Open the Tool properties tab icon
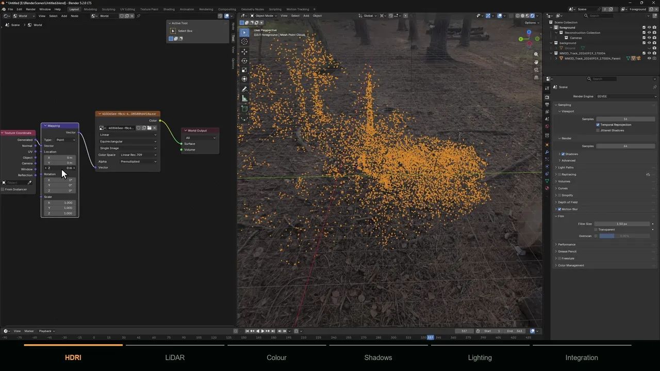The height and width of the screenshot is (371, 660). (547, 88)
